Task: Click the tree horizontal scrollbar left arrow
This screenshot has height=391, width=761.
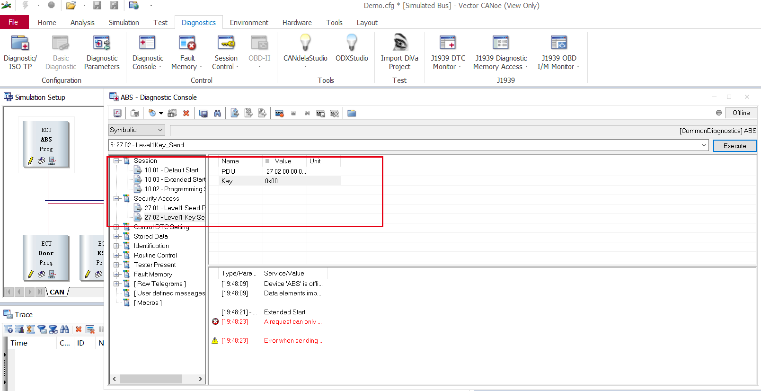Action: pyautogui.click(x=115, y=379)
